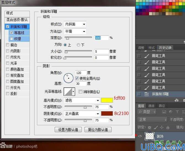This screenshot has height=151, width=185.
Task: Click the lock all padlock icon
Action: 168,127
